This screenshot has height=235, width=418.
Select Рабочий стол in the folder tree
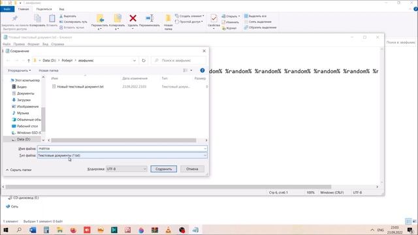(x=25, y=126)
